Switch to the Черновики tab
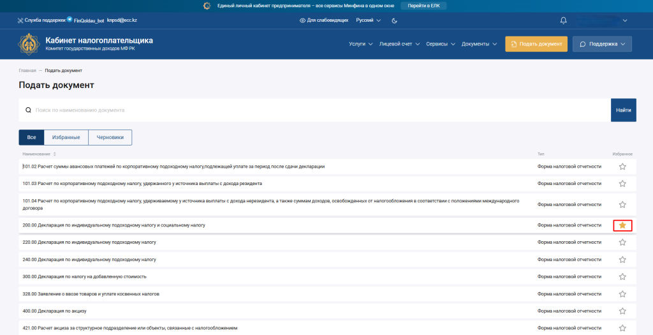 pos(110,137)
